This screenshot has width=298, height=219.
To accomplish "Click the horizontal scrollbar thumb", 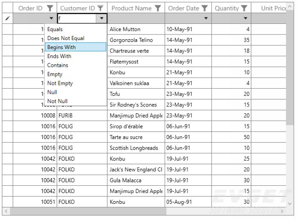I will pyautogui.click(x=88, y=211).
